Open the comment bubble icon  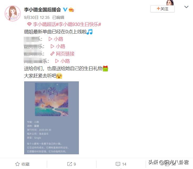click(118, 164)
